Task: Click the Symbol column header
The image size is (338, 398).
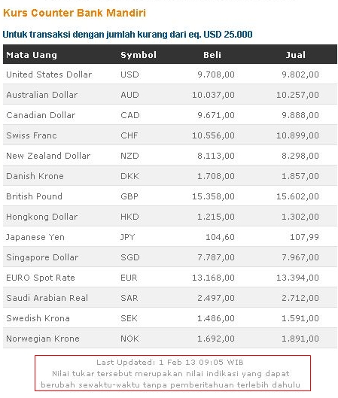Action: click(139, 55)
